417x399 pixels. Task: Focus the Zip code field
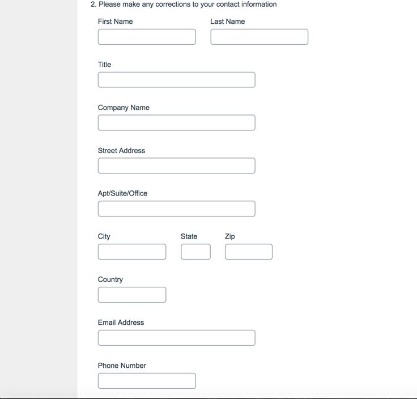[x=249, y=252]
